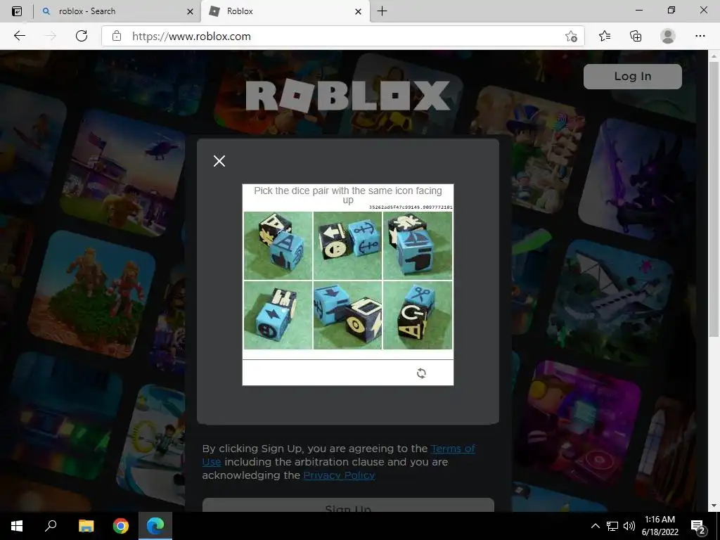The image size is (720, 540).
Task: Open the volume control tray icon
Action: click(629, 526)
